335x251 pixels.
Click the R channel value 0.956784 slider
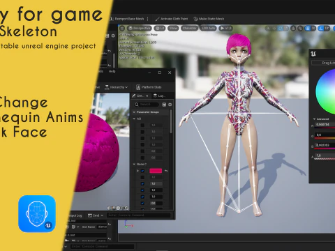[325, 125]
